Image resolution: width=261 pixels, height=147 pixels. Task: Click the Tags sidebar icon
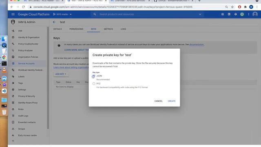13,83
